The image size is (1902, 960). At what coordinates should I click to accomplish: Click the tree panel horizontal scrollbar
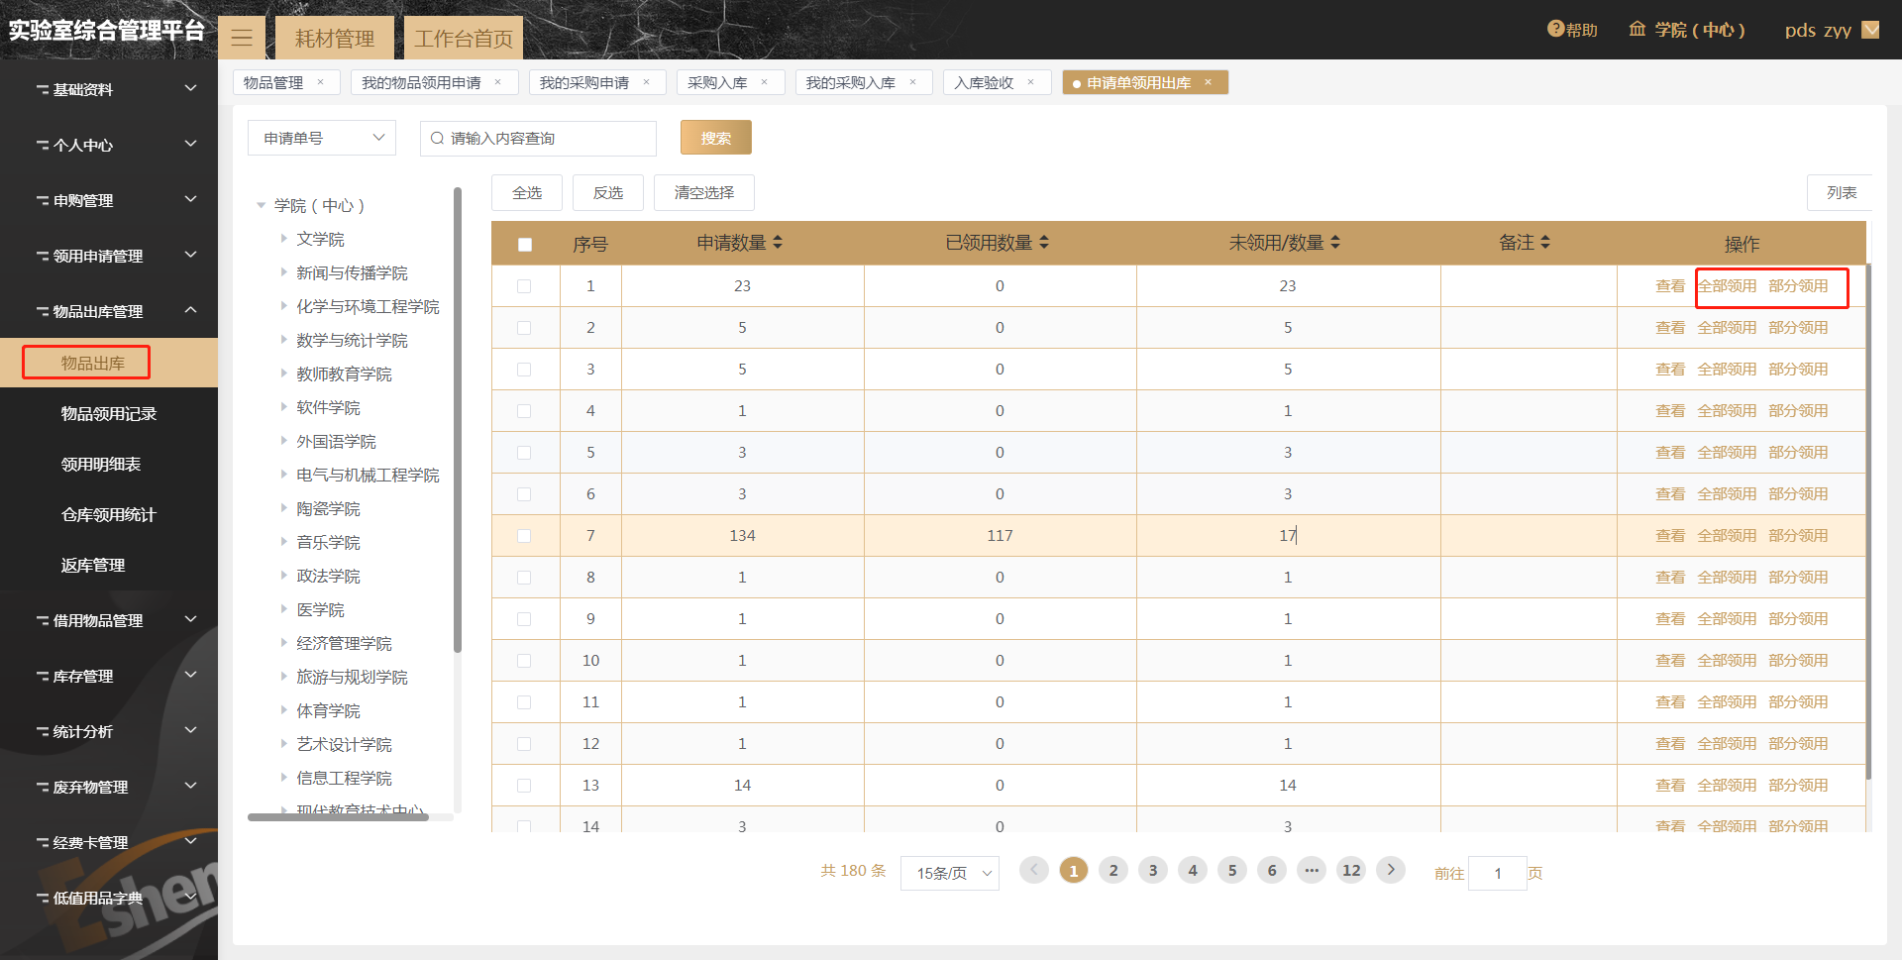[338, 817]
